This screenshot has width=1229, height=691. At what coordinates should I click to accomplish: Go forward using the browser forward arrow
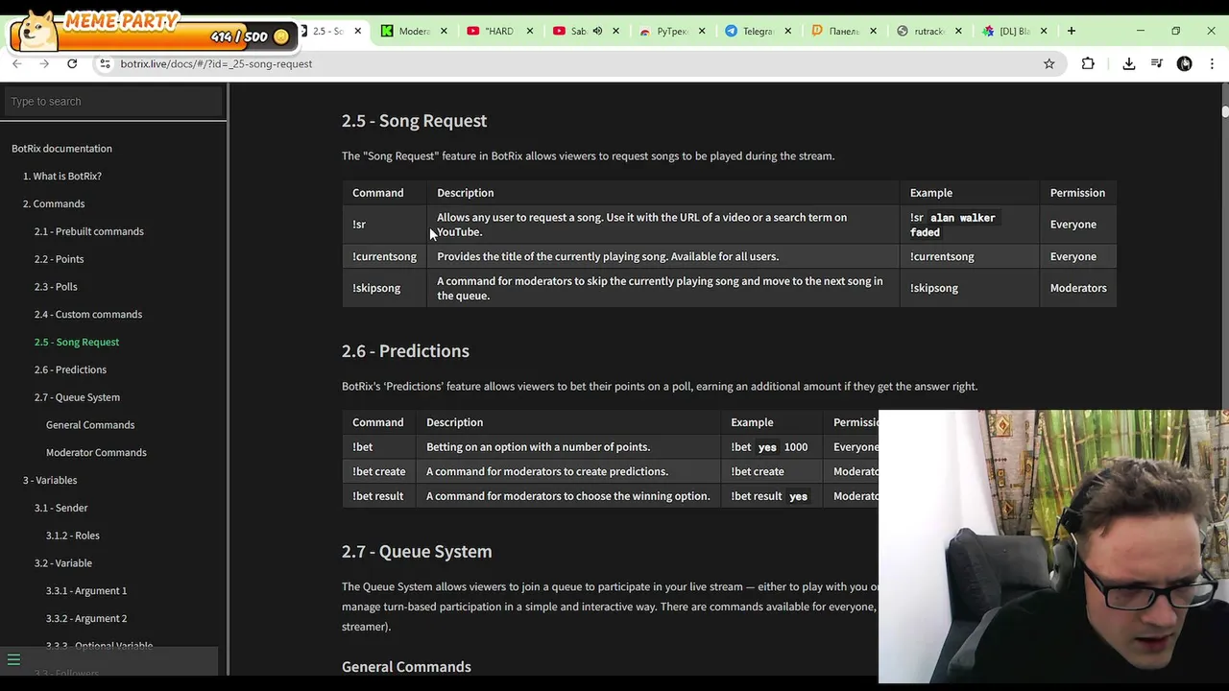click(44, 63)
